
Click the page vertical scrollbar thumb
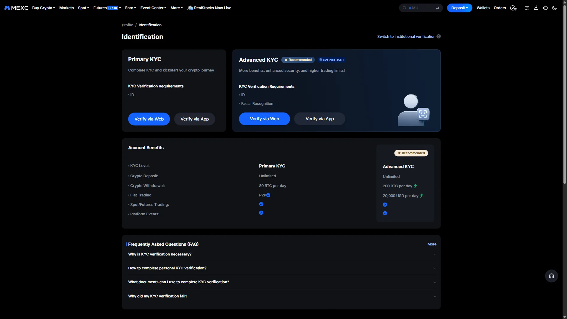pos(565,95)
